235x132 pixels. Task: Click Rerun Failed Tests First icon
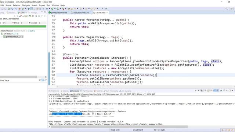pos(33,16)
